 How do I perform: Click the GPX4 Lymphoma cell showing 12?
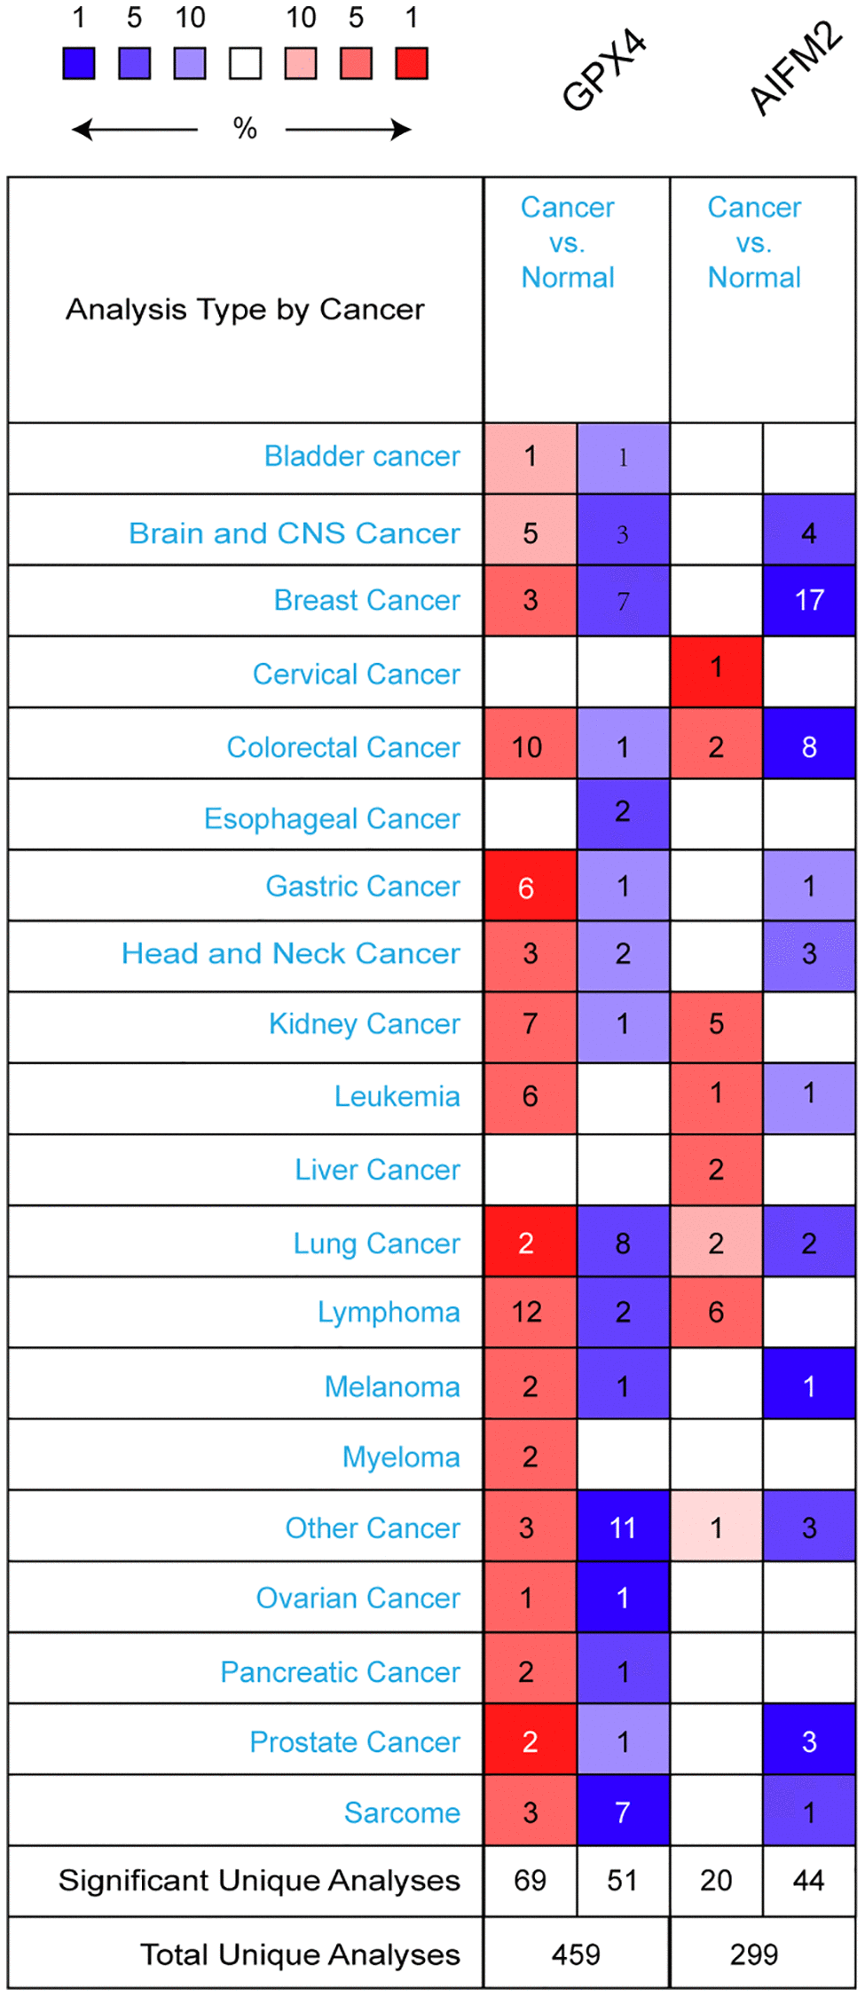(x=530, y=1313)
